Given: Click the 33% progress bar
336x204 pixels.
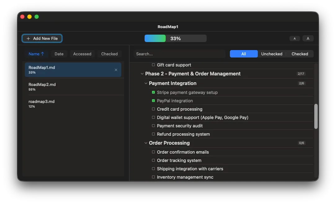Looking at the screenshot, I should tap(176, 38).
